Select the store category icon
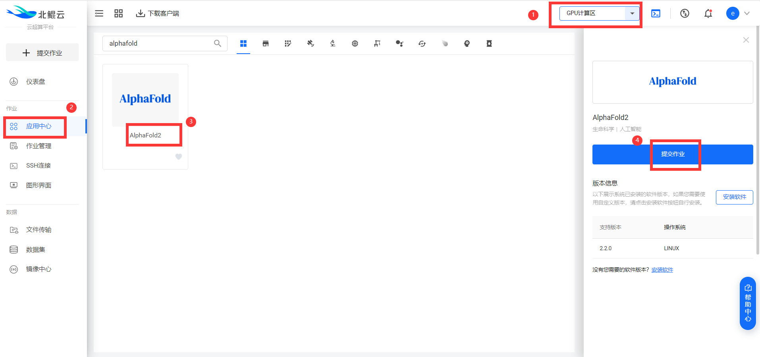This screenshot has height=357, width=760. [x=266, y=43]
